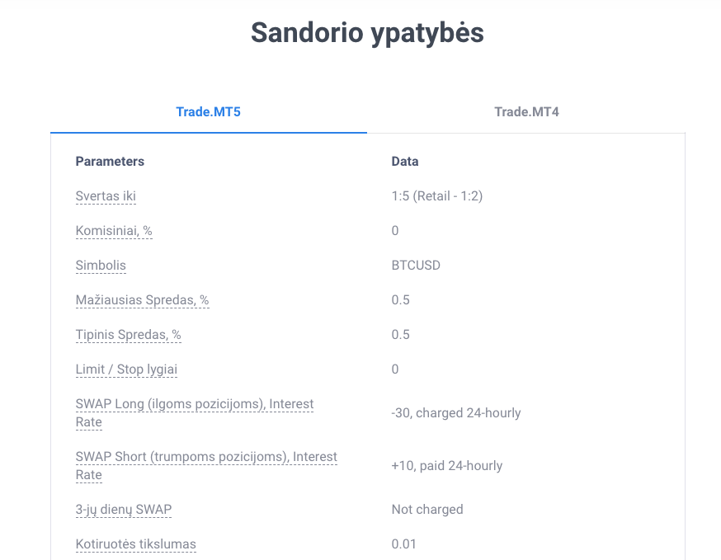The height and width of the screenshot is (560, 721).
Task: Select the Trade.MT5 tab
Action: (x=209, y=111)
